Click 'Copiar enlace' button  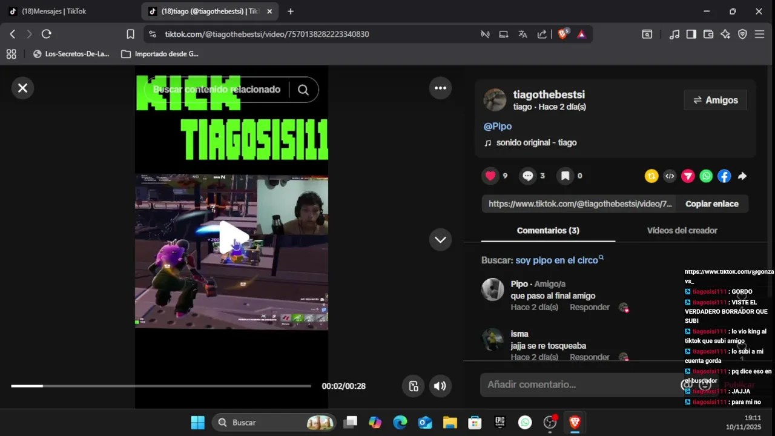(x=712, y=204)
